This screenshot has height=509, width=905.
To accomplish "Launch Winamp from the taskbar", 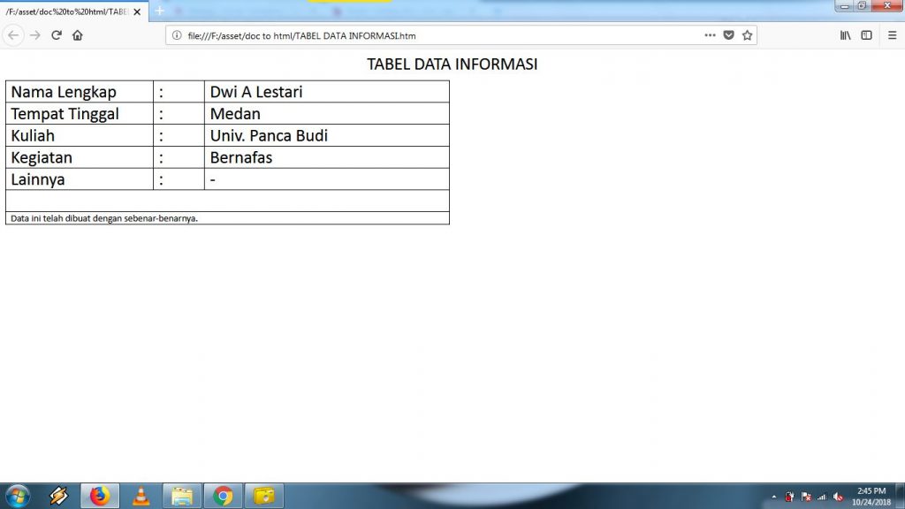I will click(58, 496).
